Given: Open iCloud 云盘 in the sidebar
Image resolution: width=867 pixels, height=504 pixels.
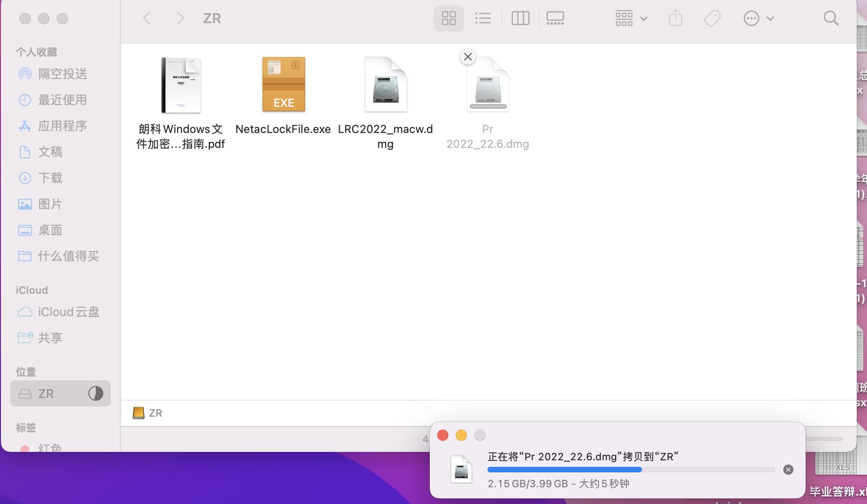Looking at the screenshot, I should (x=67, y=312).
